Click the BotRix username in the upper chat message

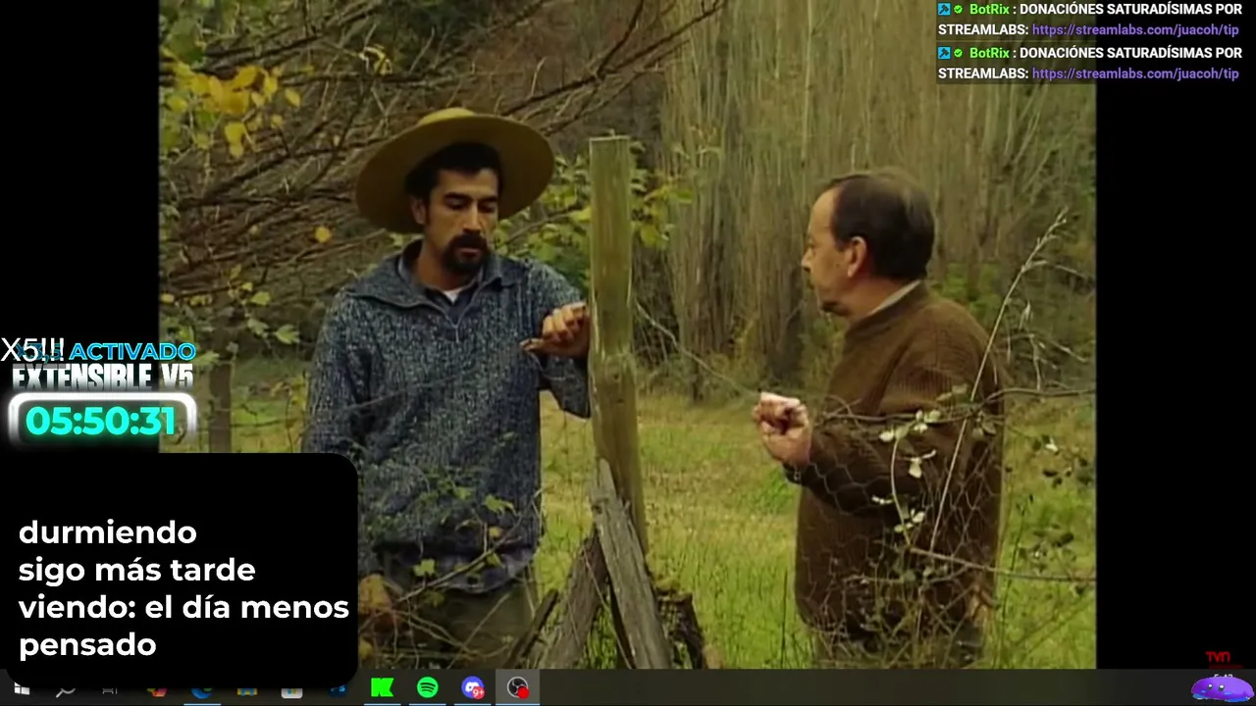tap(989, 9)
